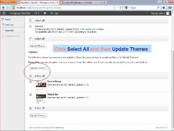Open the updates counter icon in admin bar

click(37, 13)
